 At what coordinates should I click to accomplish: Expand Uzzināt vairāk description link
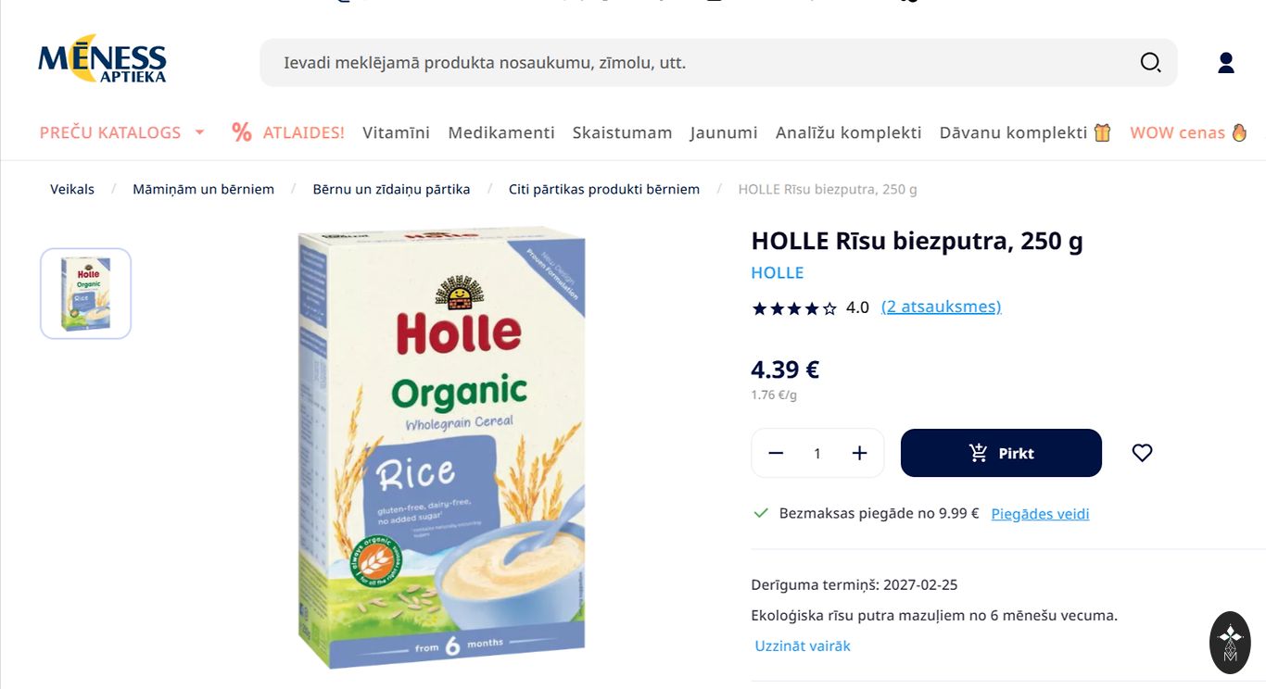(x=803, y=645)
